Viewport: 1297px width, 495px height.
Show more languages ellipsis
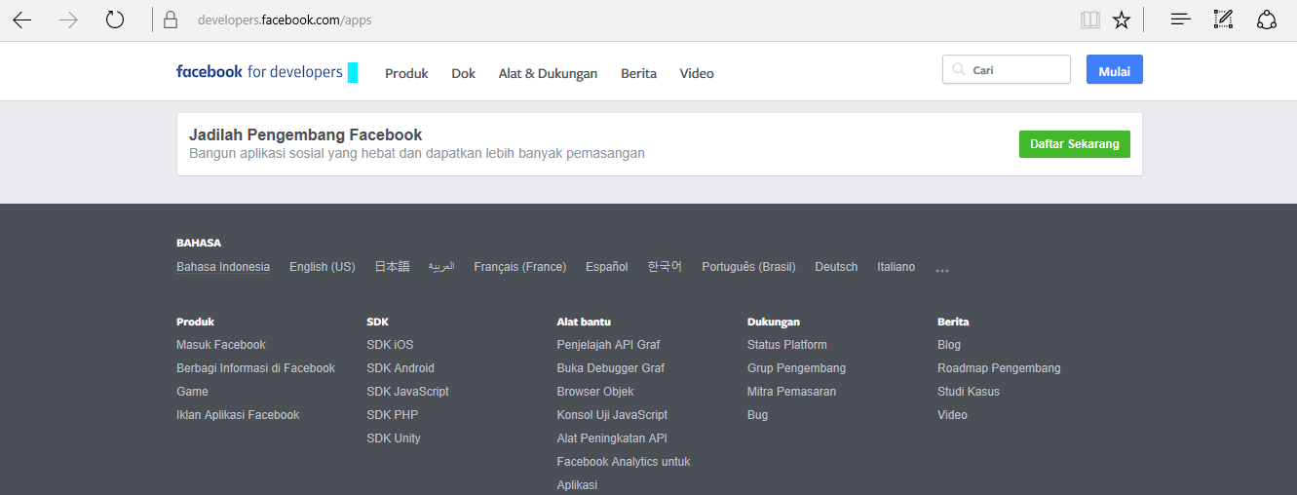[941, 271]
